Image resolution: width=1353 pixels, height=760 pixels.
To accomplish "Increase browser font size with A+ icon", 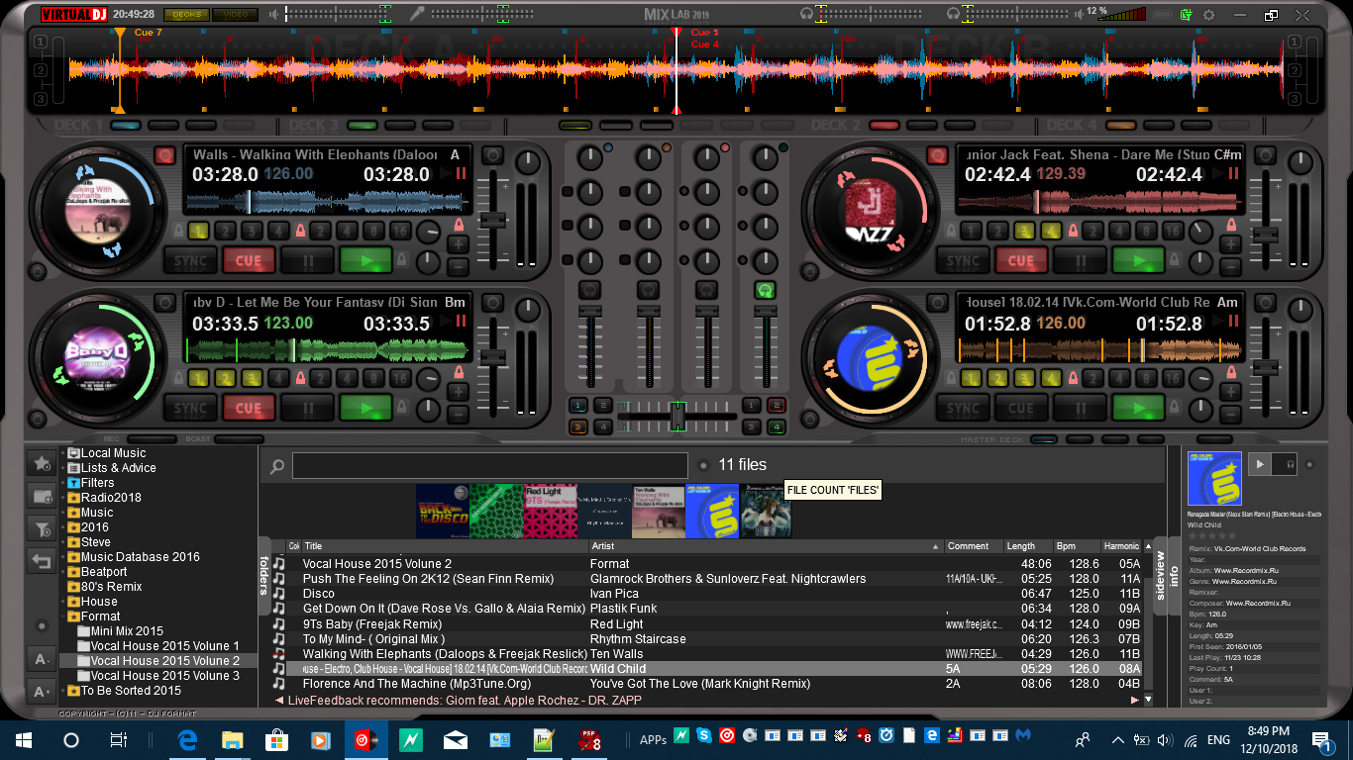I will coord(42,692).
